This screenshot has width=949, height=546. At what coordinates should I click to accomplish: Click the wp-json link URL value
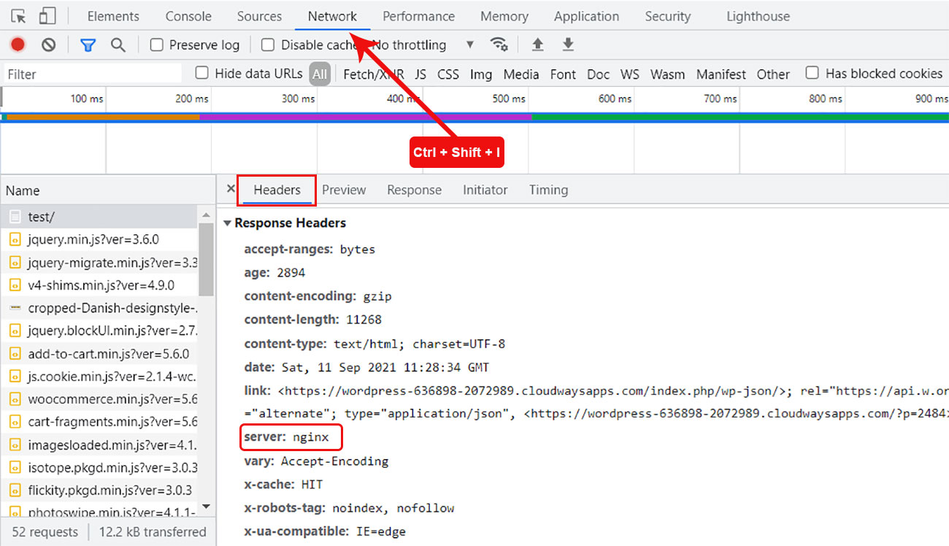pyautogui.click(x=531, y=390)
